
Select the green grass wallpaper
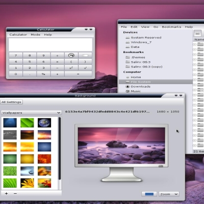click(x=10, y=171)
